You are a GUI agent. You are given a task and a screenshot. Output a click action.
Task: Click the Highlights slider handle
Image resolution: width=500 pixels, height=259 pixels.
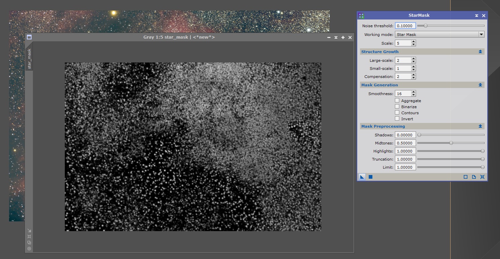(483, 151)
